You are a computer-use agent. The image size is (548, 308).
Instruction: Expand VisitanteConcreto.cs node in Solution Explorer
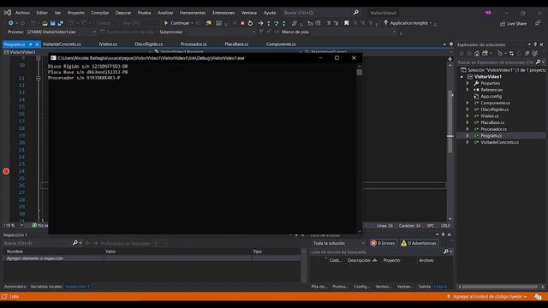pos(468,143)
